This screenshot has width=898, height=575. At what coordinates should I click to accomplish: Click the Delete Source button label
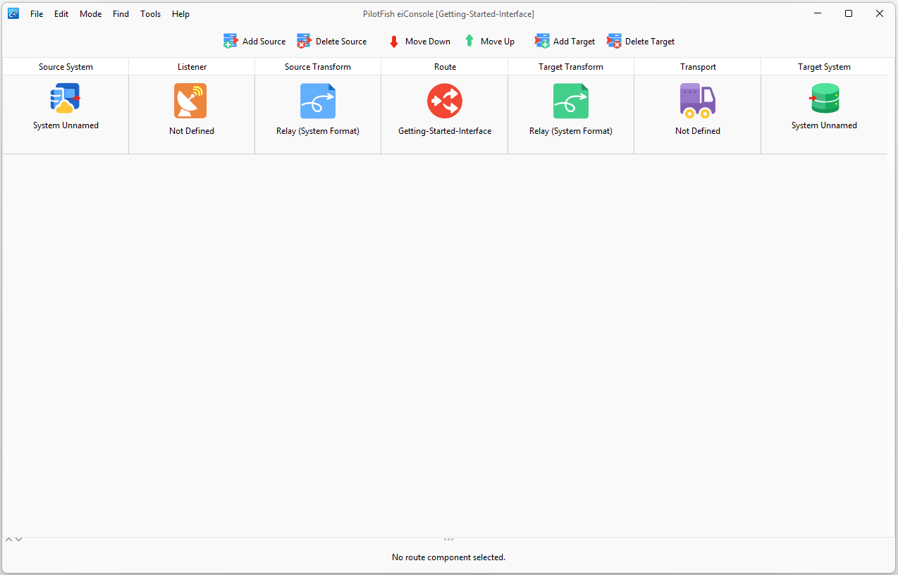(341, 42)
